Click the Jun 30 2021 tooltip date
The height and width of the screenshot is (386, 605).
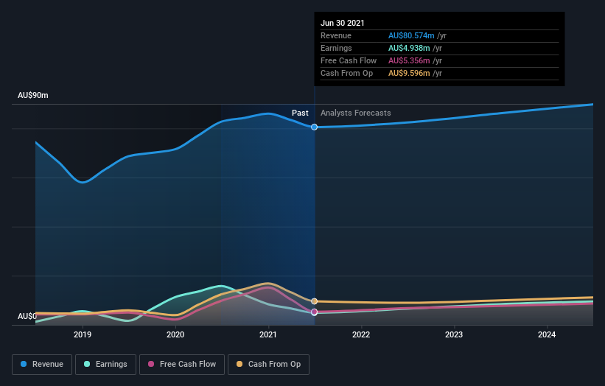tap(343, 23)
